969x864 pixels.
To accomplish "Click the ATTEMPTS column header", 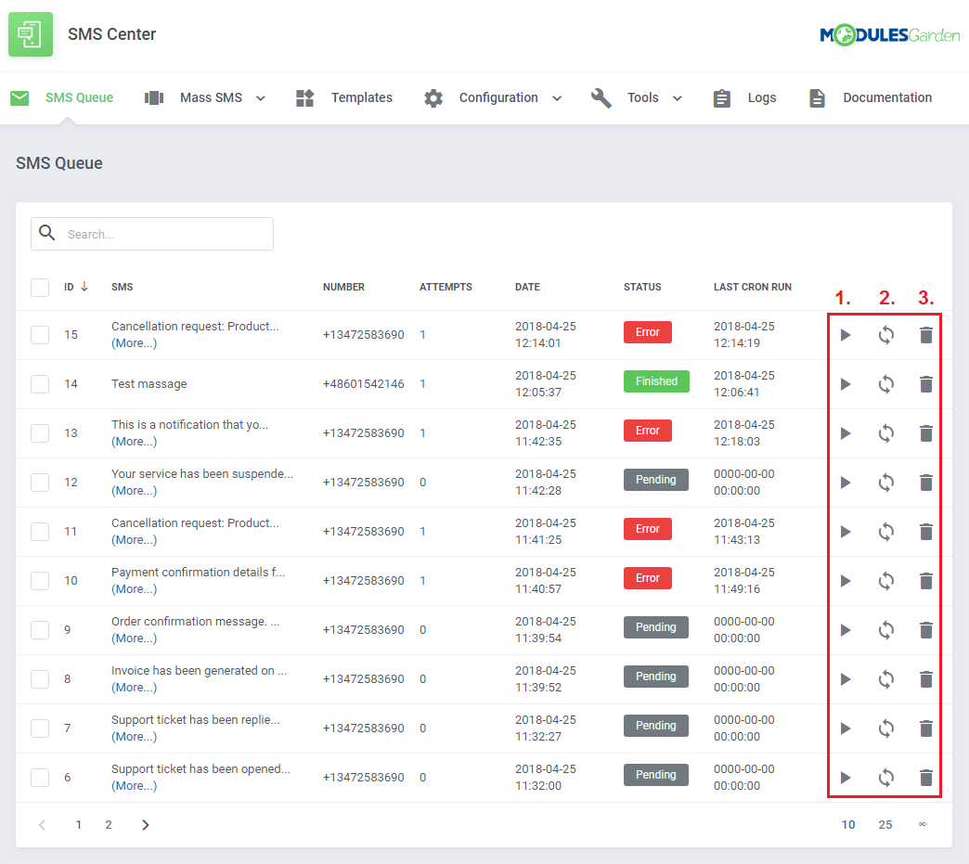I will [446, 287].
